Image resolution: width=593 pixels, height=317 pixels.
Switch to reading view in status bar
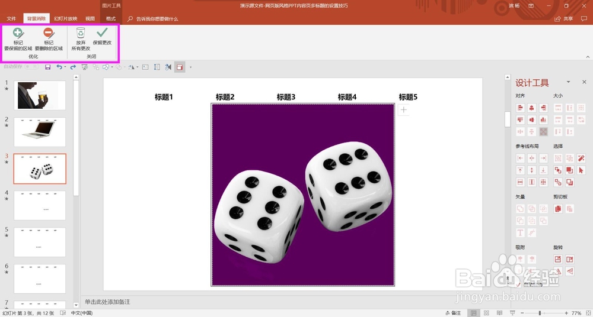coord(499,313)
